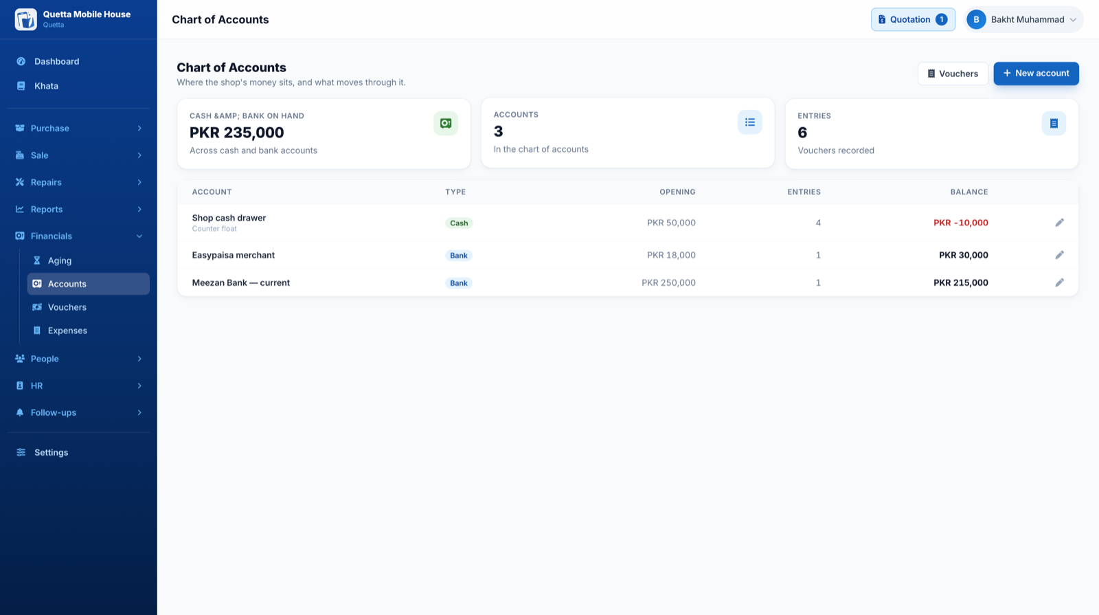Click the user avatar with letter B

click(x=976, y=19)
